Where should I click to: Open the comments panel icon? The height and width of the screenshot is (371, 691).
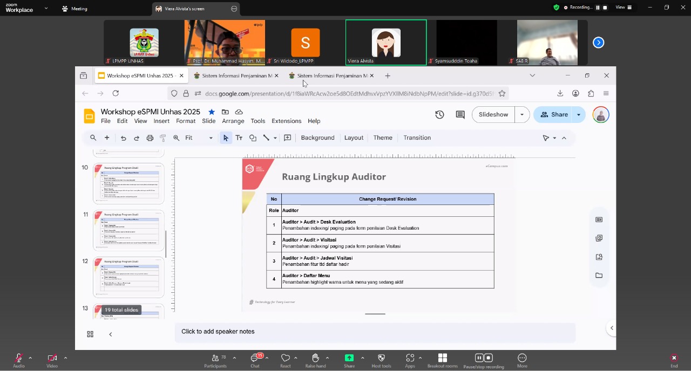coord(460,115)
